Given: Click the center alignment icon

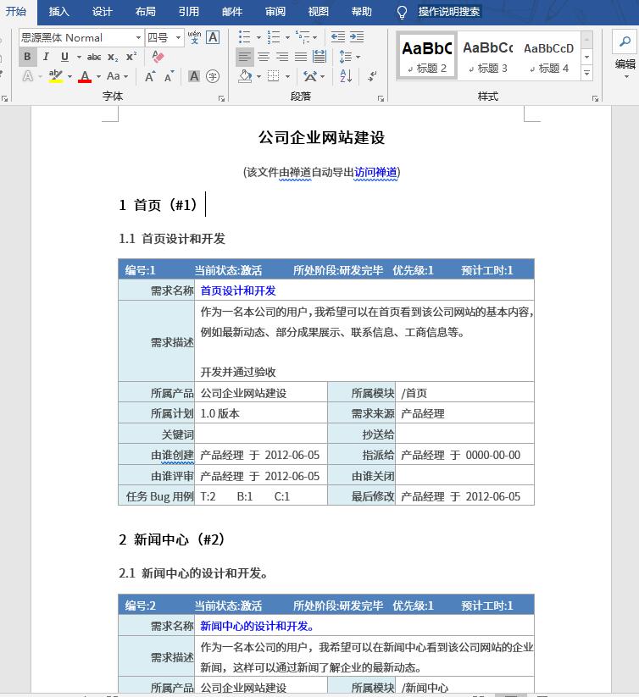Looking at the screenshot, I should point(264,57).
